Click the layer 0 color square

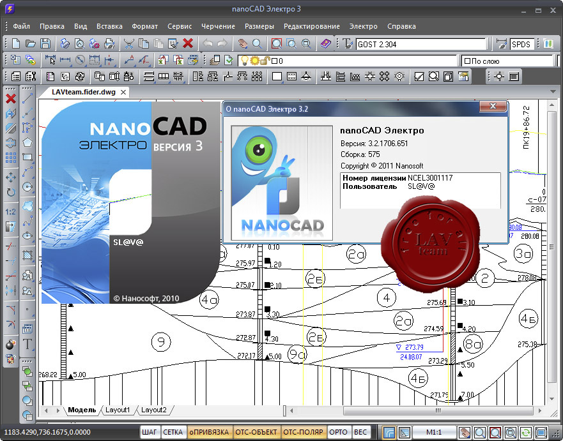pyautogui.click(x=275, y=61)
